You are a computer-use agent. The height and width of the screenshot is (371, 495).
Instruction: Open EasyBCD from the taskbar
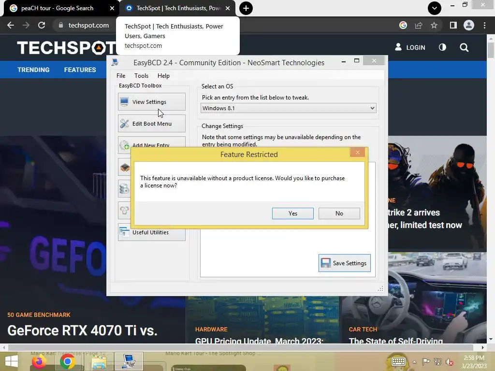click(129, 361)
